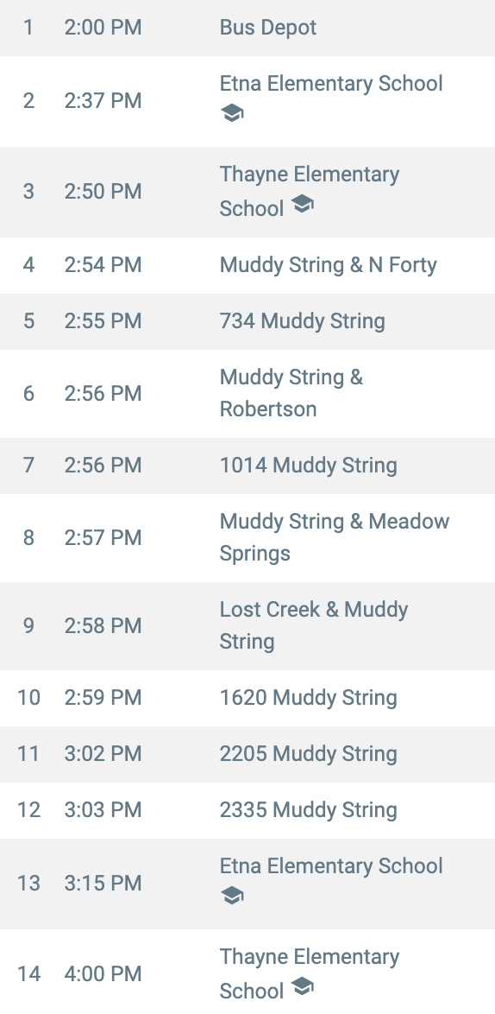Select the Bus Depot stop
The width and height of the screenshot is (495, 1014).
tap(247, 28)
